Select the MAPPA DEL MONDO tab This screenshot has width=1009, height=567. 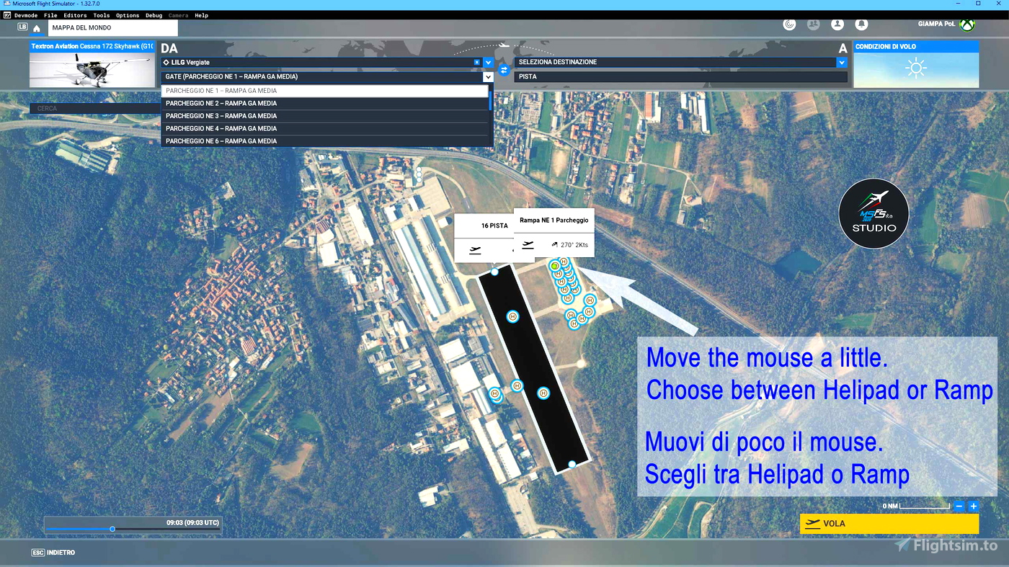[x=113, y=28]
